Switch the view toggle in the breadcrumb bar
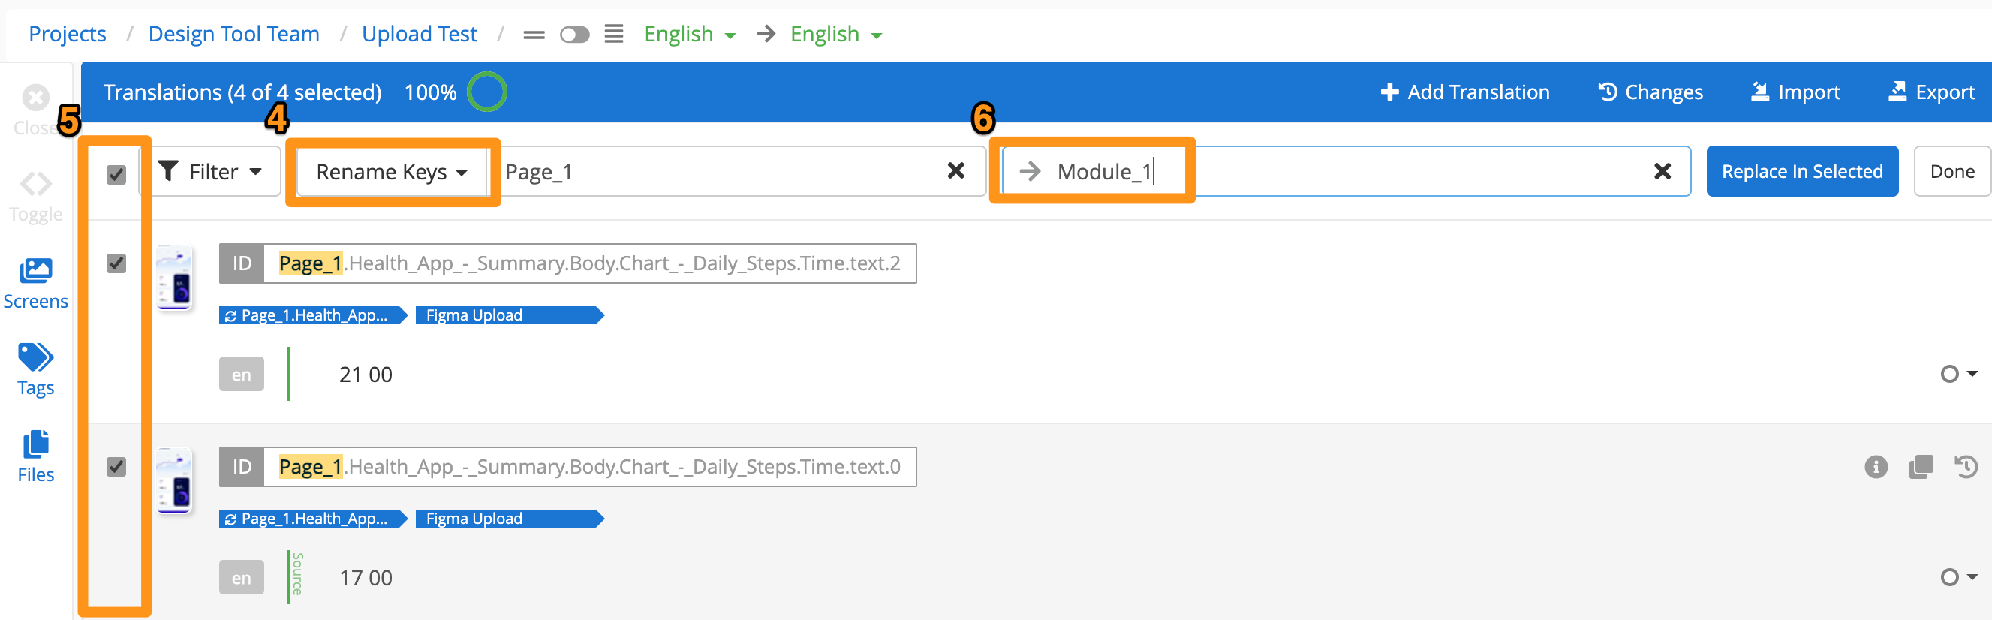This screenshot has width=1992, height=620. [573, 35]
